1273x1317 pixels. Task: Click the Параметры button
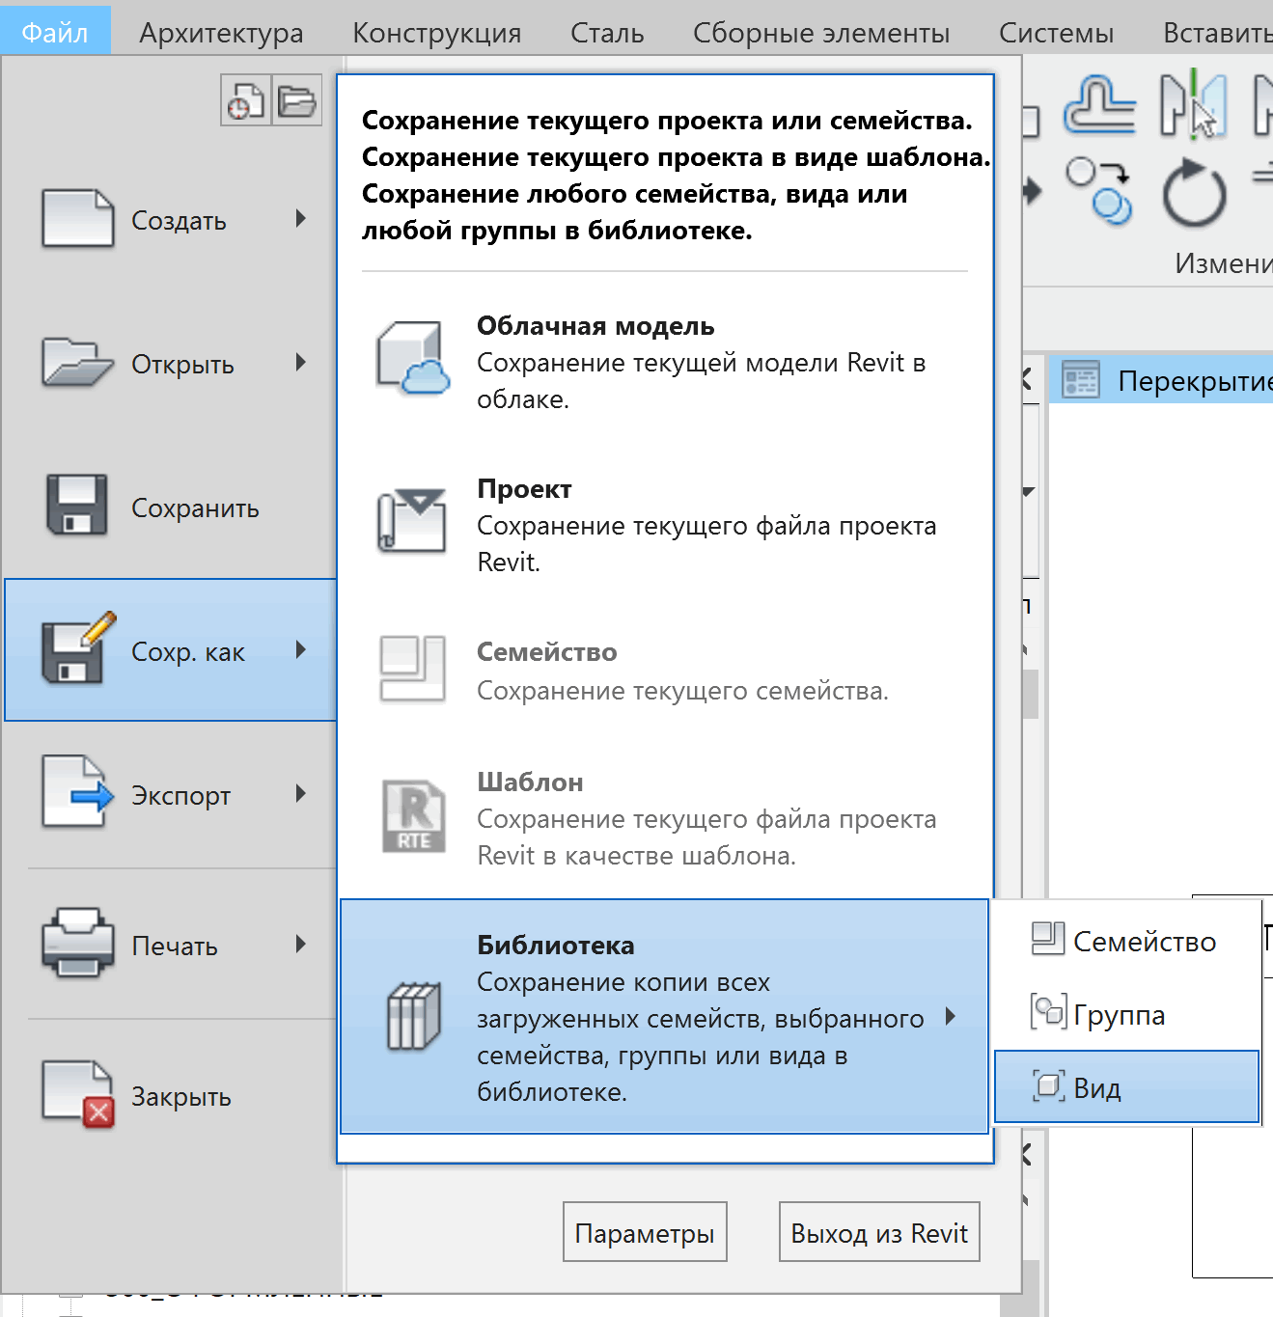click(645, 1232)
